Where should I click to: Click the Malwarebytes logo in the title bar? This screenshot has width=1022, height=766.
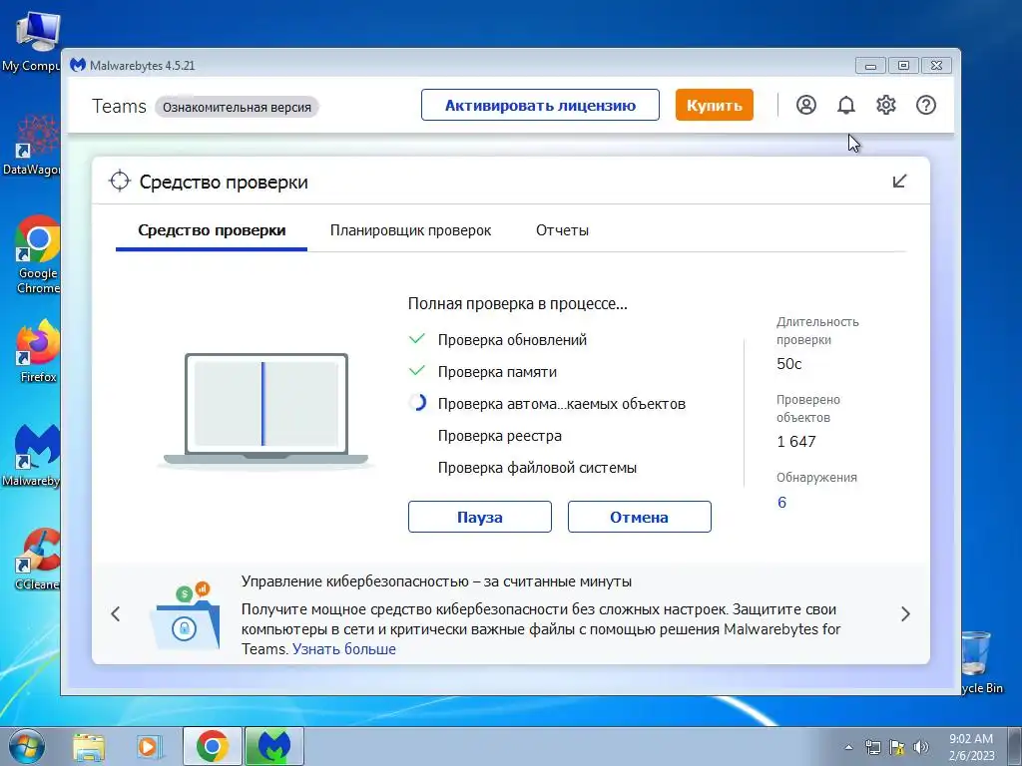pos(78,65)
